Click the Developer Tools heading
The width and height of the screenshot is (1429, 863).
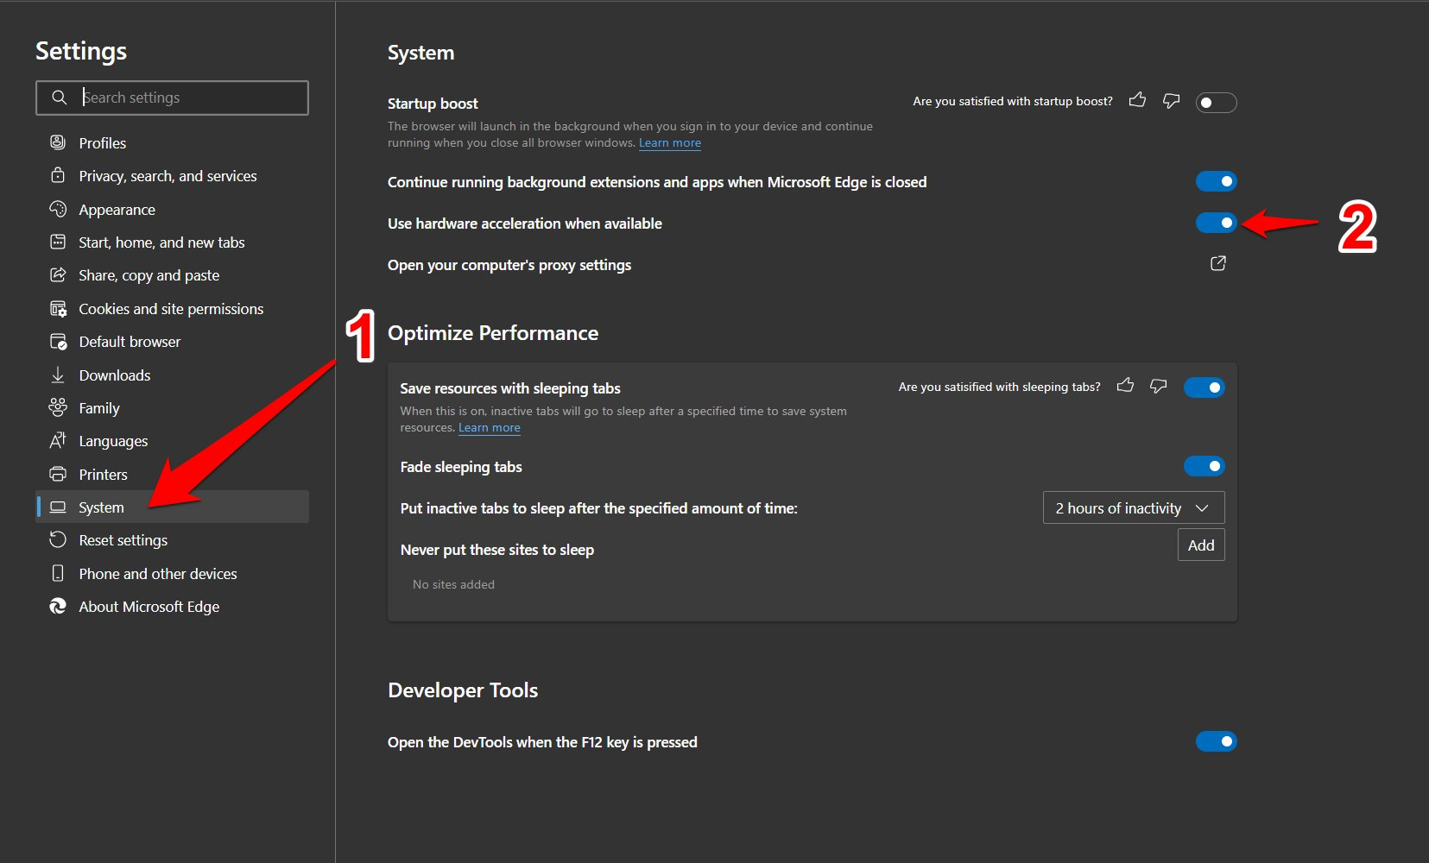463,690
